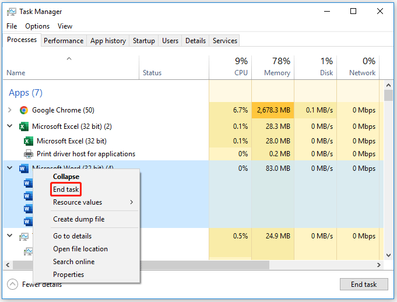Viewport: 397px width, 302px height.
Task: Click the Fewer details label
Action: (x=42, y=285)
